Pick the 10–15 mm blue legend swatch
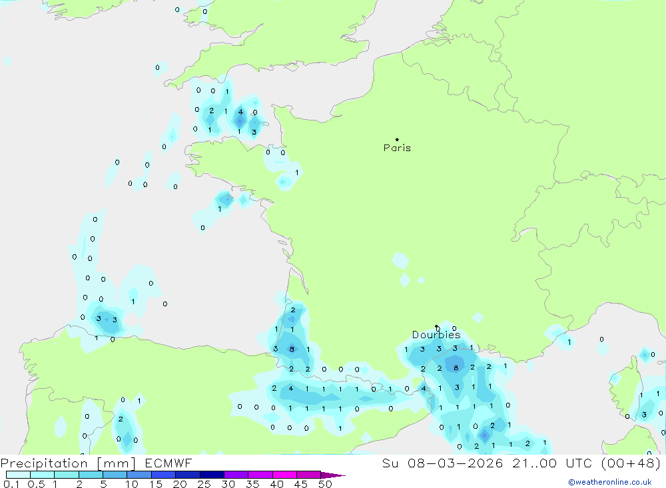 [139, 475]
